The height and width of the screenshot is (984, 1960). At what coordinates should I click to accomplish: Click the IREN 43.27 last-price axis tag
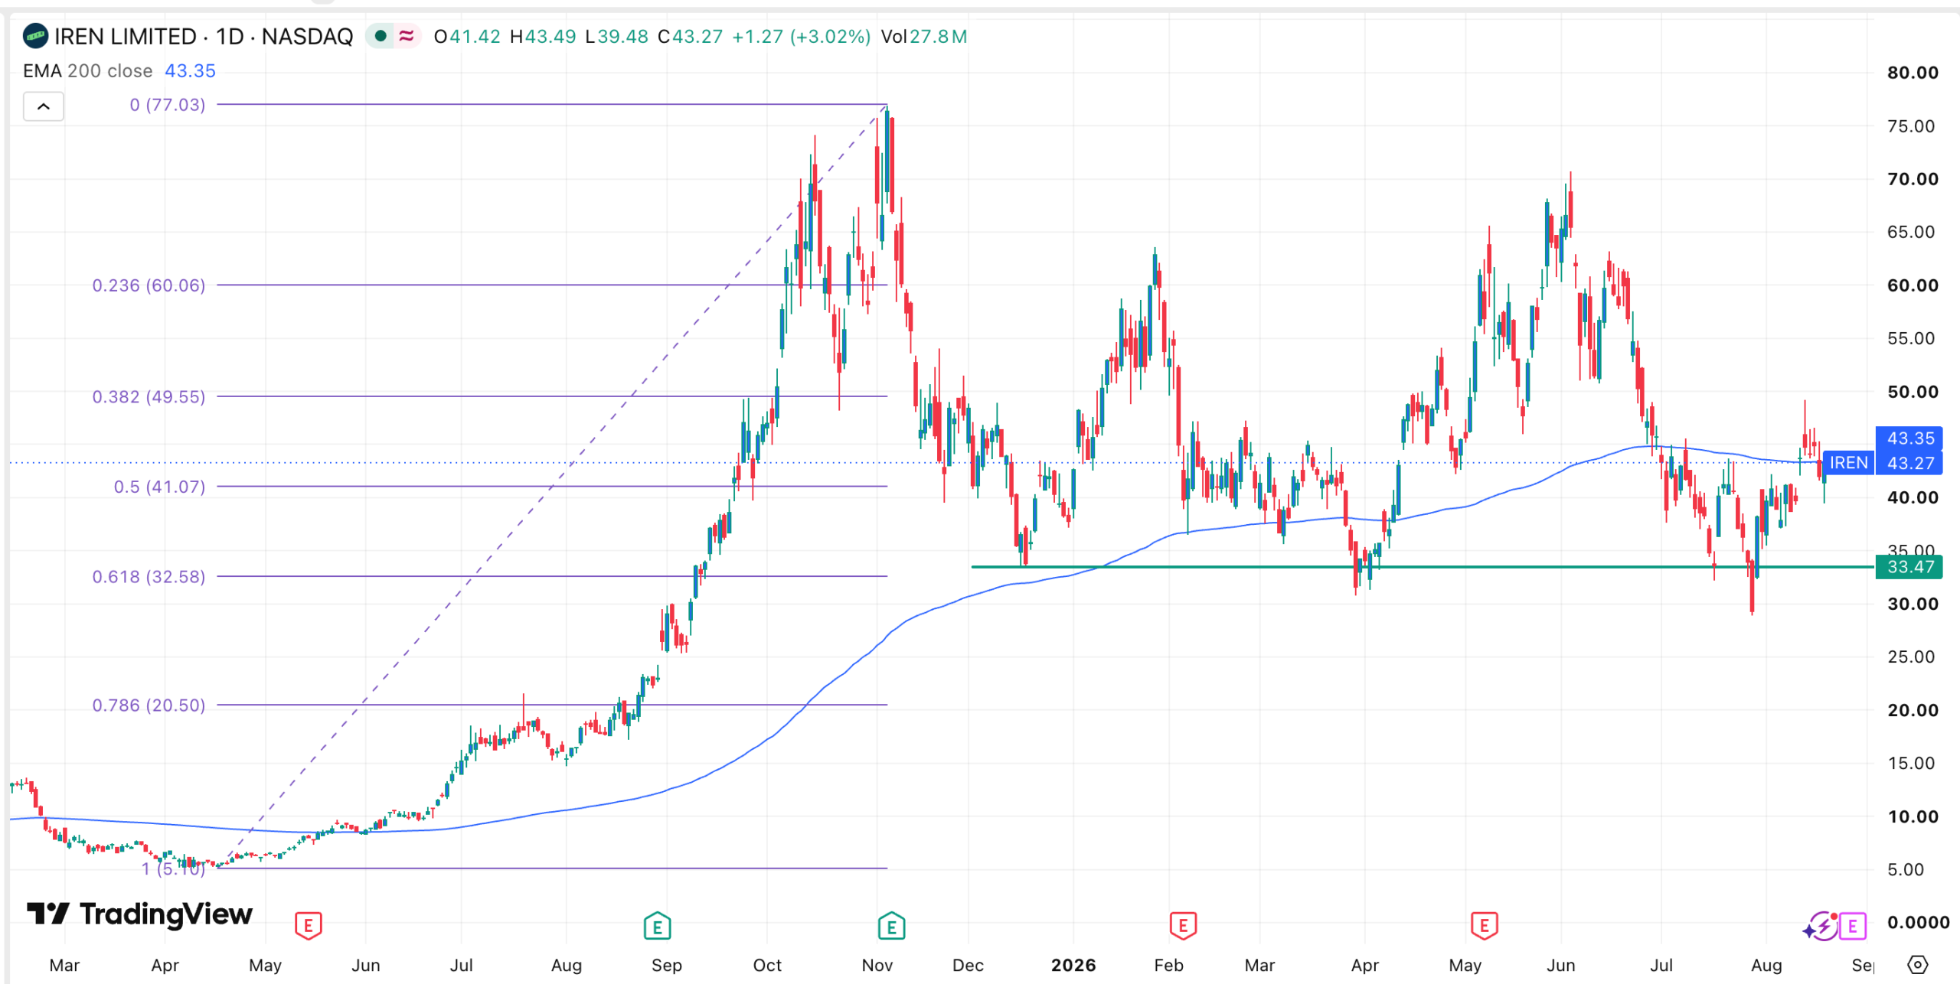pyautogui.click(x=1883, y=463)
